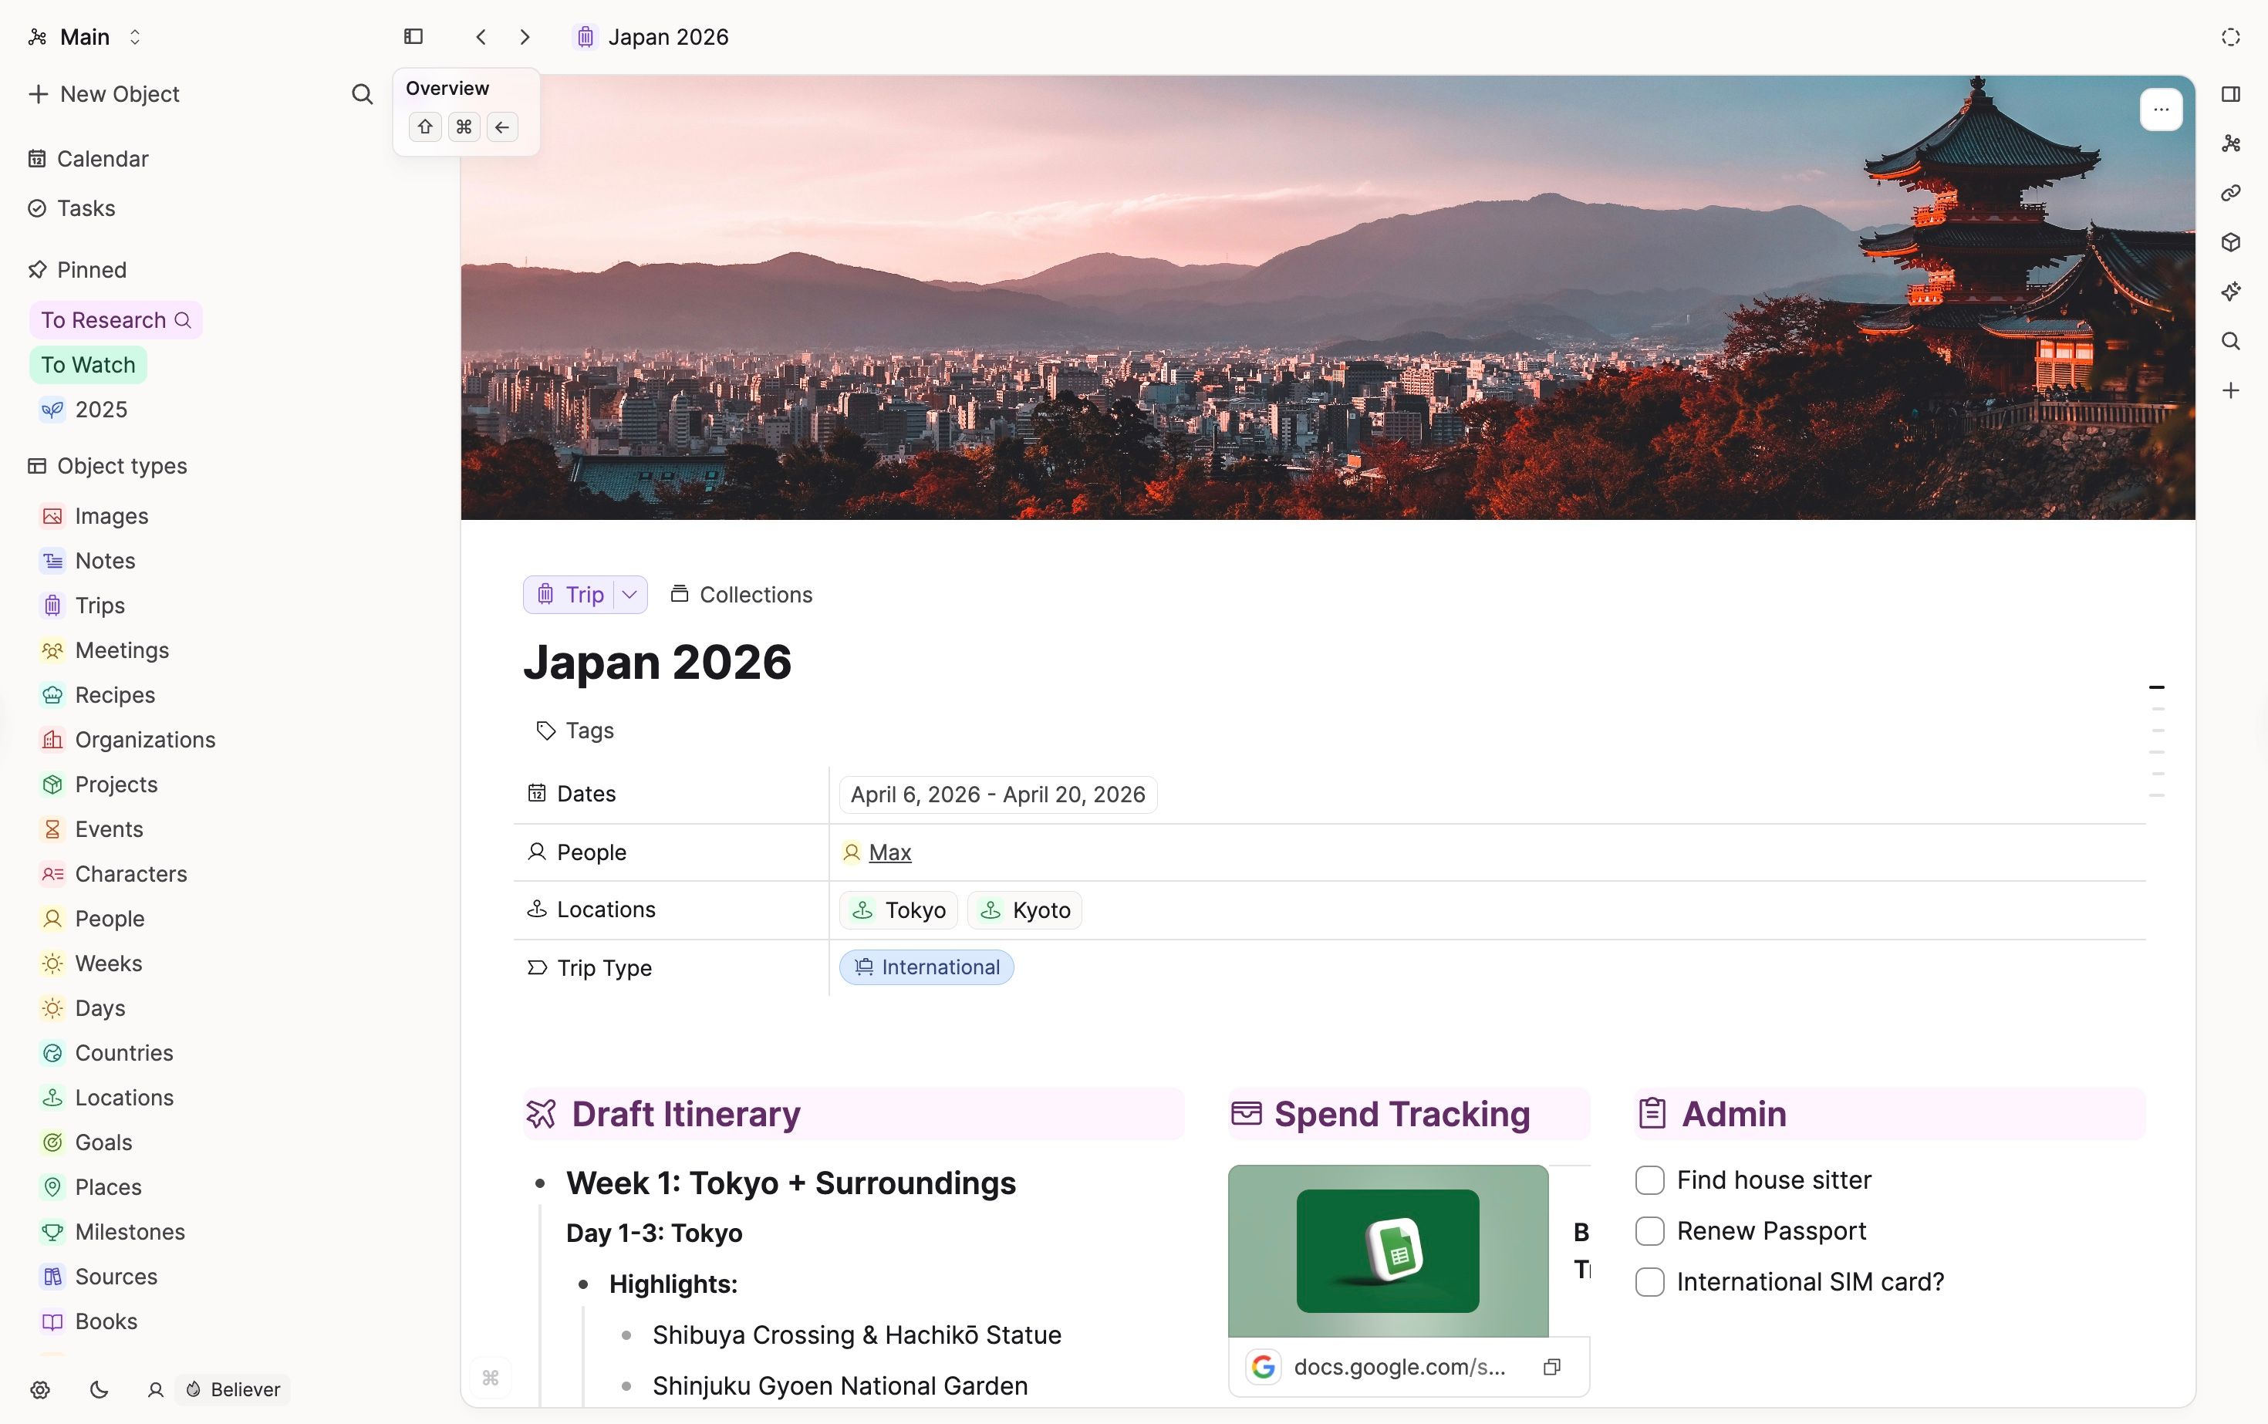Open the backlinks link icon in right rail

point(2230,193)
